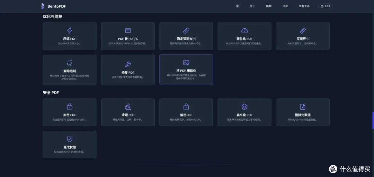This screenshot has height=177, width=374.
Task: Open the GitHub 9.2K stars button
Action: tap(325, 6)
